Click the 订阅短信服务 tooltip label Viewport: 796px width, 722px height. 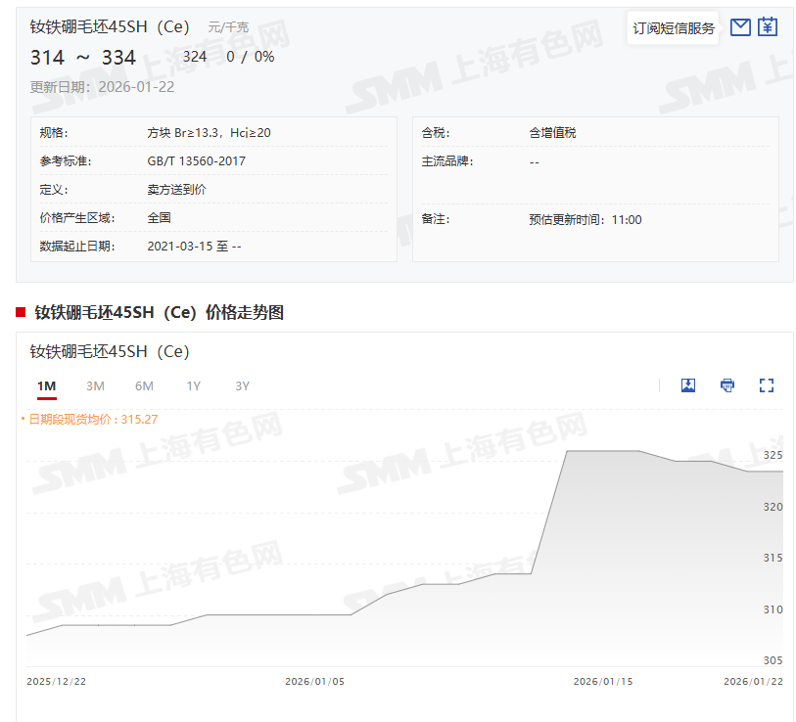(673, 29)
